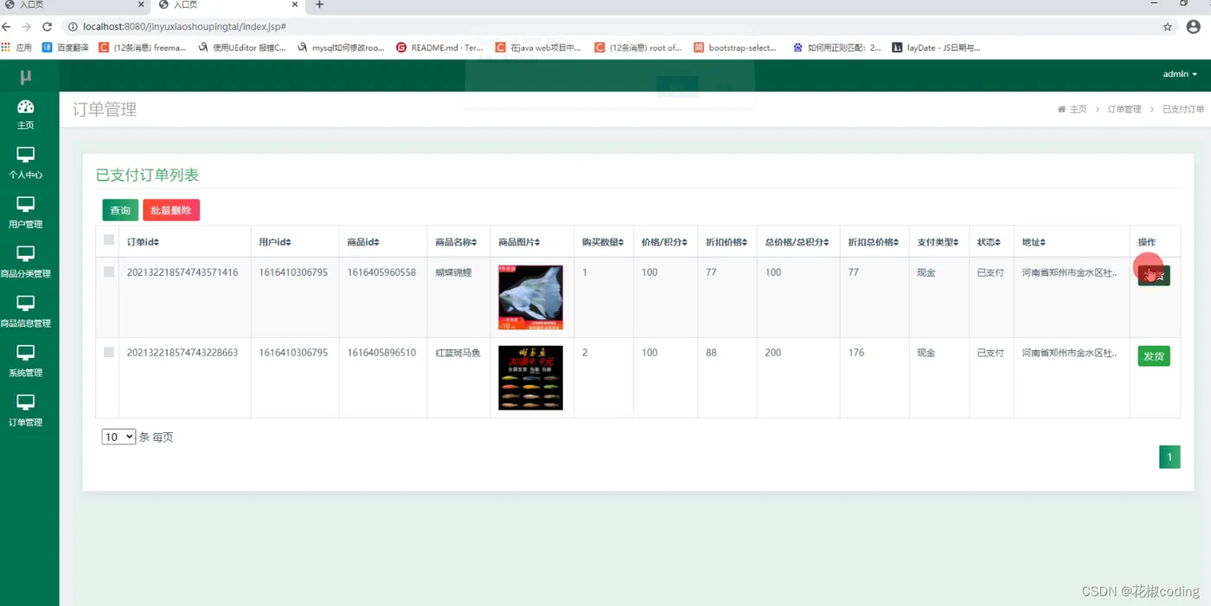The width and height of the screenshot is (1211, 606).
Task: Select product id 1616405960558 cell
Action: (381, 272)
